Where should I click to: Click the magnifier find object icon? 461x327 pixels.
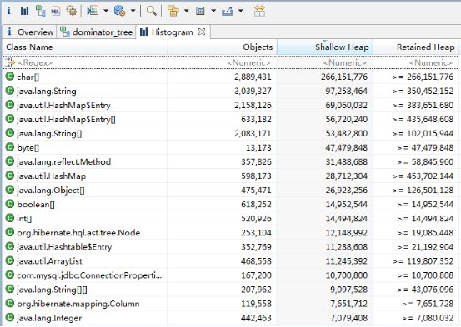click(x=152, y=11)
